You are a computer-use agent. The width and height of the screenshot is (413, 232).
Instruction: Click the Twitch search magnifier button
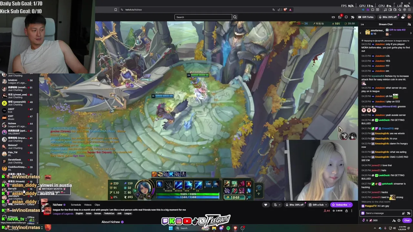click(235, 17)
